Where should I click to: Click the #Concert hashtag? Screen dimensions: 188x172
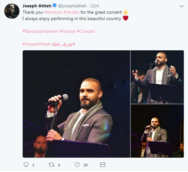[x=86, y=31]
